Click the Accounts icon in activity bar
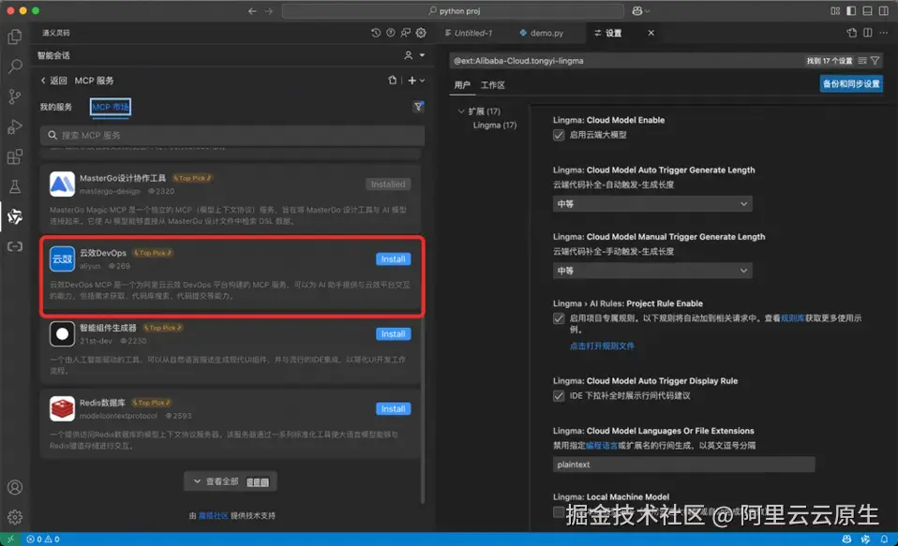 (15, 487)
